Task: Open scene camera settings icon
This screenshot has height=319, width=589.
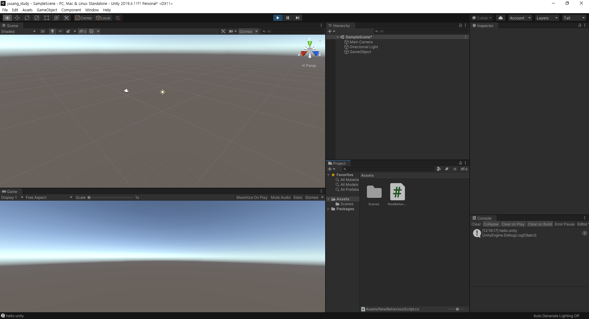Action: click(231, 31)
